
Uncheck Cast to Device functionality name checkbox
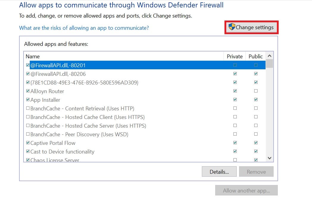28,151
